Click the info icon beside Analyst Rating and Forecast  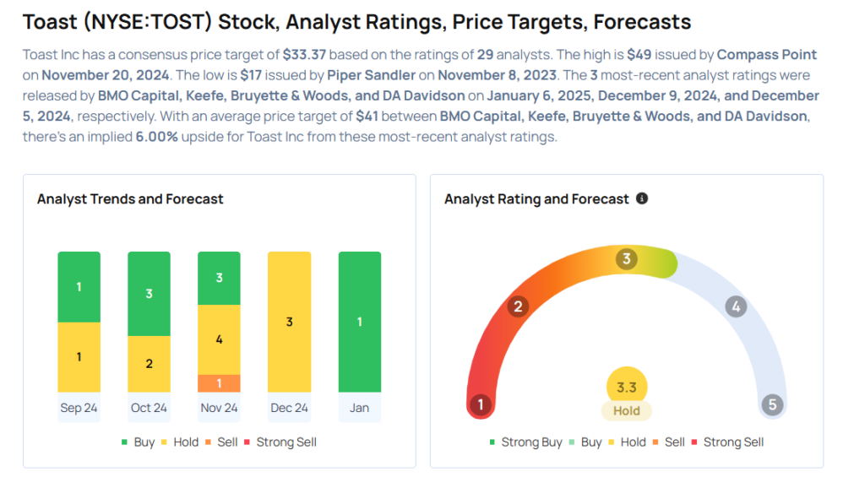pyautogui.click(x=642, y=198)
